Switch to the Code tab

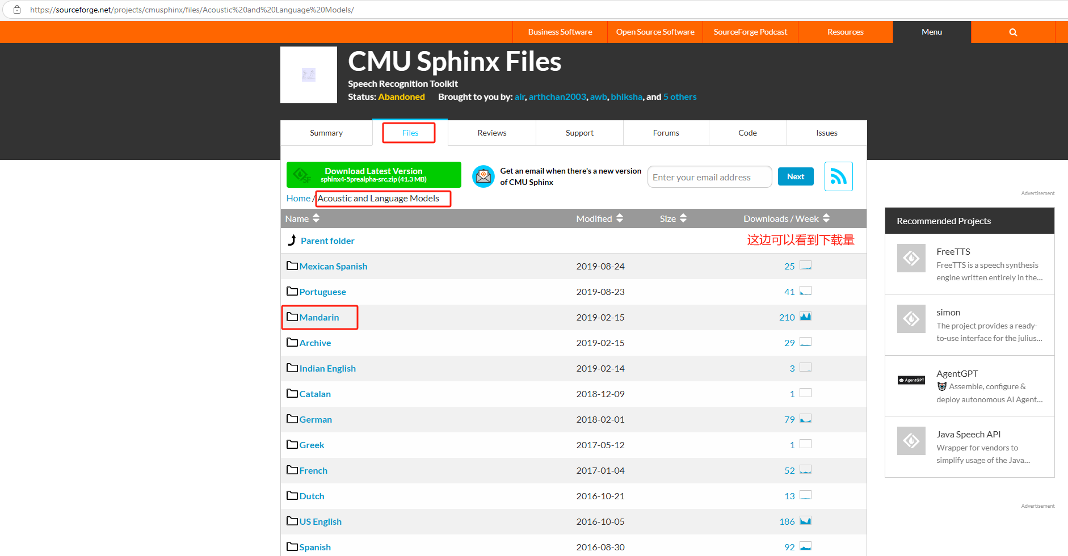[x=747, y=133]
